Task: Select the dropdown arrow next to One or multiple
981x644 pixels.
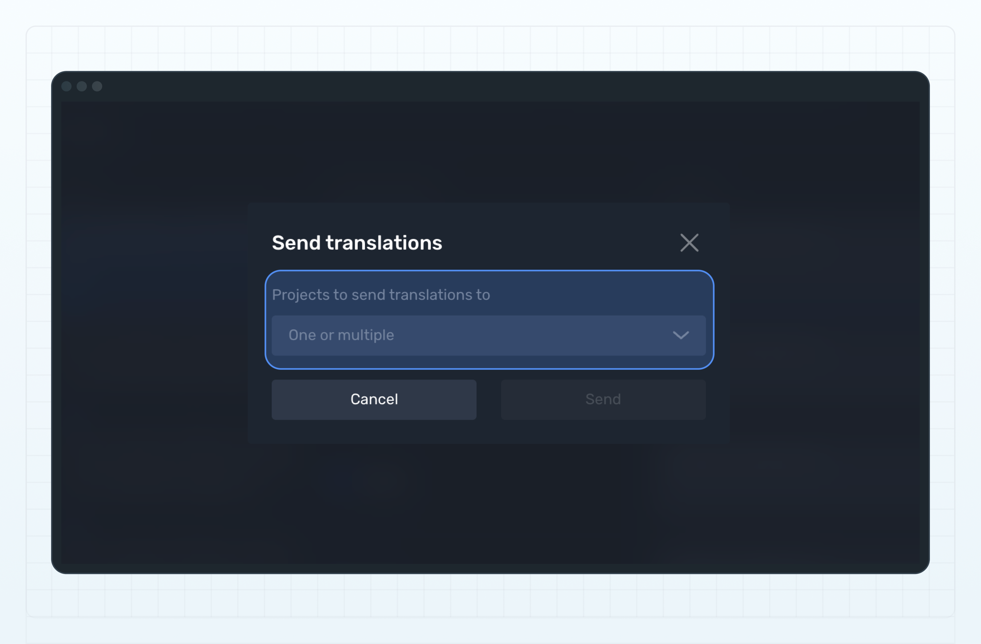Action: click(682, 335)
